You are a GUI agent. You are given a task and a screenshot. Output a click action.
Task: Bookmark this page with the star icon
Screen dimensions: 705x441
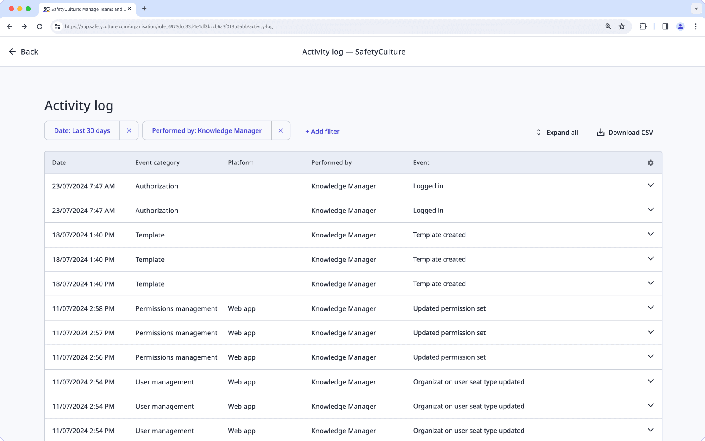621,26
